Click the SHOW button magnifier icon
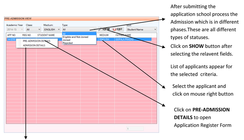244x140 pixels. (100, 29)
